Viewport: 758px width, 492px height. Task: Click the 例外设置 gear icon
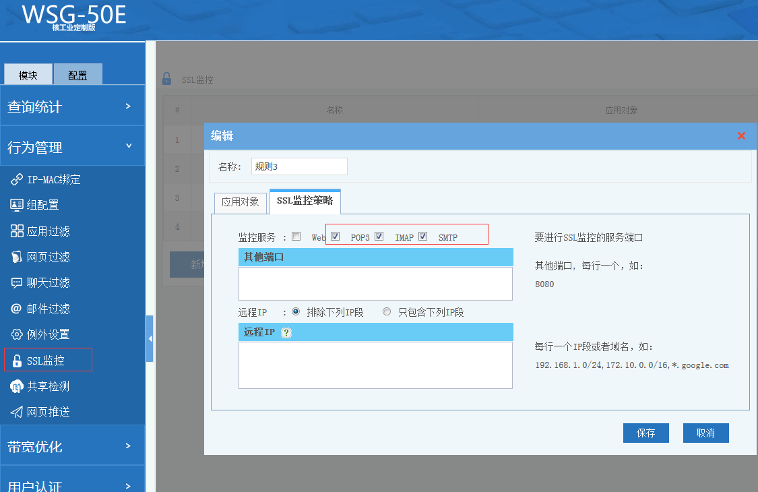(x=17, y=334)
